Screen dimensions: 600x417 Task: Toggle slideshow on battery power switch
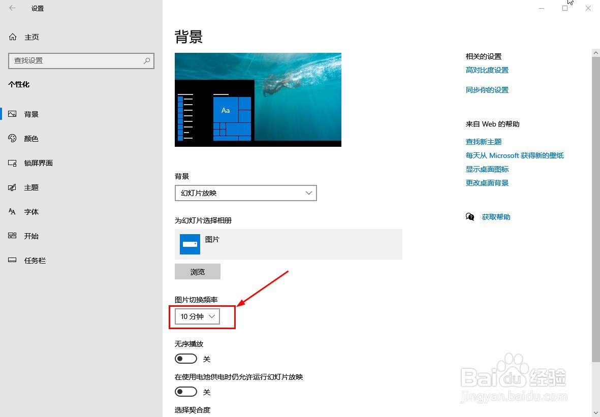[186, 392]
